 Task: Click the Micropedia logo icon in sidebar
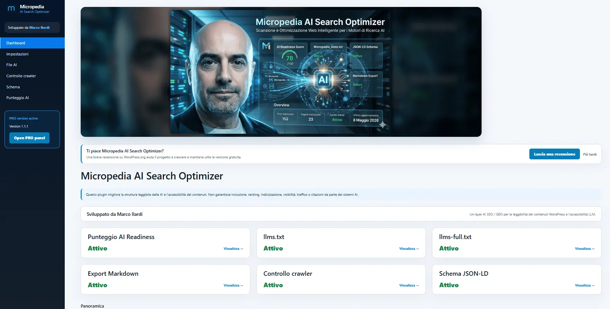[11, 9]
